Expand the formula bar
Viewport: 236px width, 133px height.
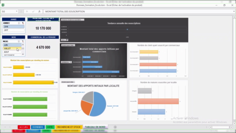234,11
